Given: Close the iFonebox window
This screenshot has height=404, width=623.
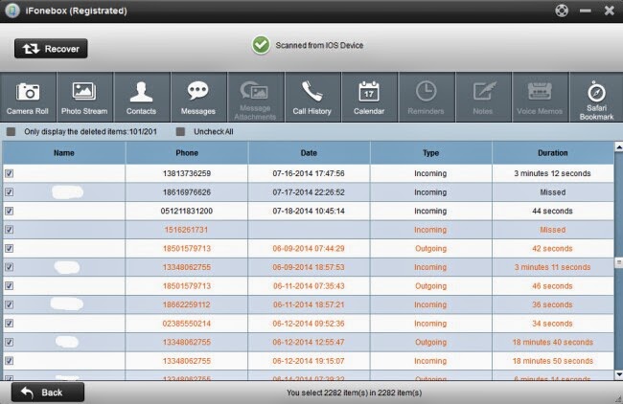Looking at the screenshot, I should point(609,11).
